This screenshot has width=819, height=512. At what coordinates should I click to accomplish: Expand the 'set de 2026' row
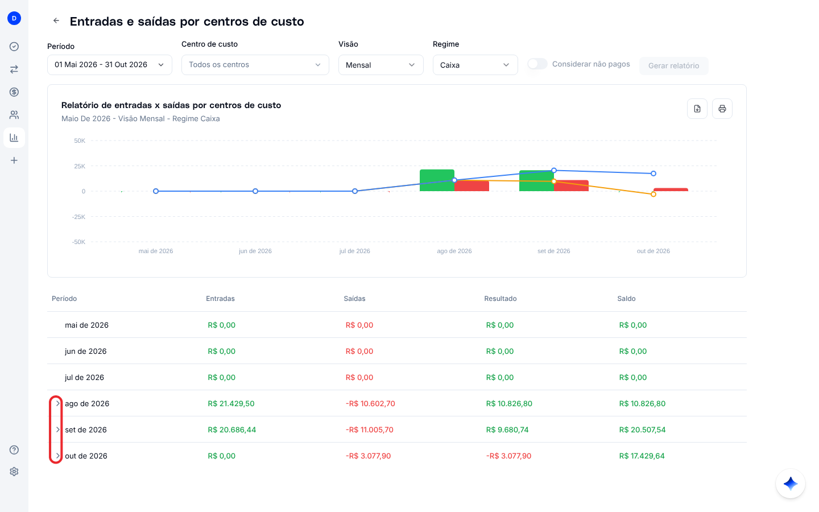tap(57, 430)
